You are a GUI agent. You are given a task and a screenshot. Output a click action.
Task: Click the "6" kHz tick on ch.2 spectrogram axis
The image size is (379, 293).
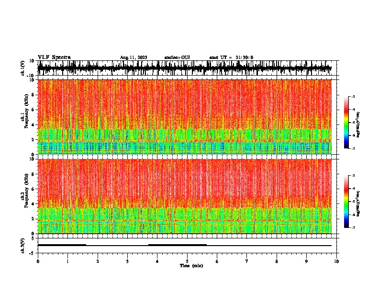pyautogui.click(x=33, y=189)
